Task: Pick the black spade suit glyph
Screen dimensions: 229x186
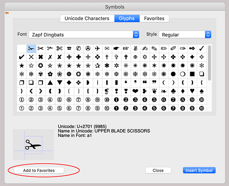Action: pos(201,91)
